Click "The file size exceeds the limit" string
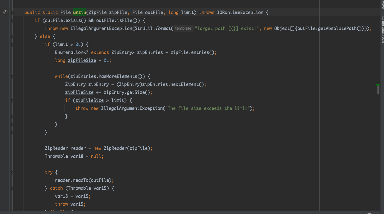Screen dimensions: 384x214 pos(208,108)
